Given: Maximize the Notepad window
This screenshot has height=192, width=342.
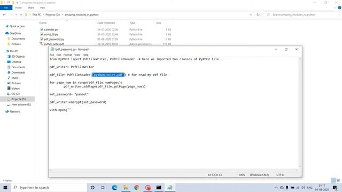Looking at the screenshot, I should (286, 50).
